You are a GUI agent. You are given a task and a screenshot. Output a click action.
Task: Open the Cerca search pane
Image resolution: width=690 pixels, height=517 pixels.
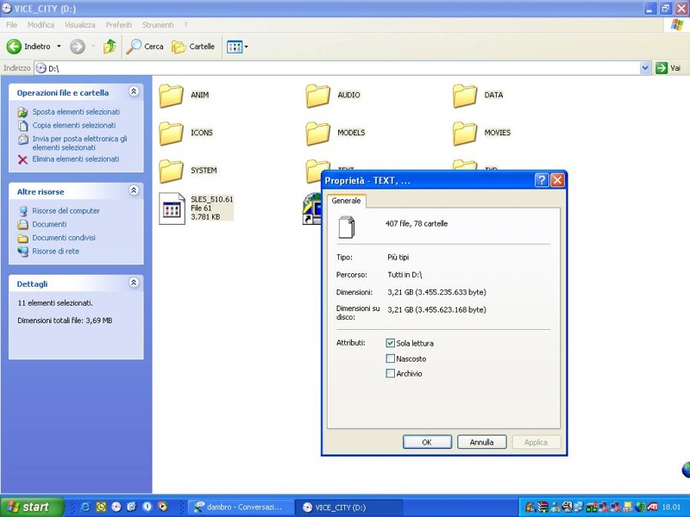(145, 47)
